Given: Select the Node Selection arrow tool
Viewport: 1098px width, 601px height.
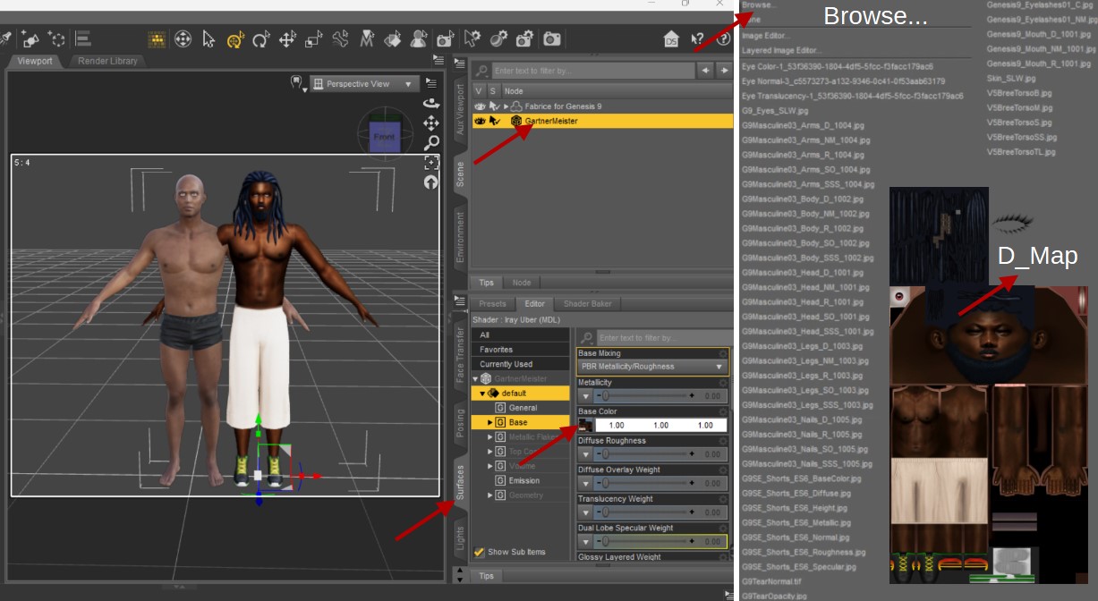Looking at the screenshot, I should tap(209, 39).
